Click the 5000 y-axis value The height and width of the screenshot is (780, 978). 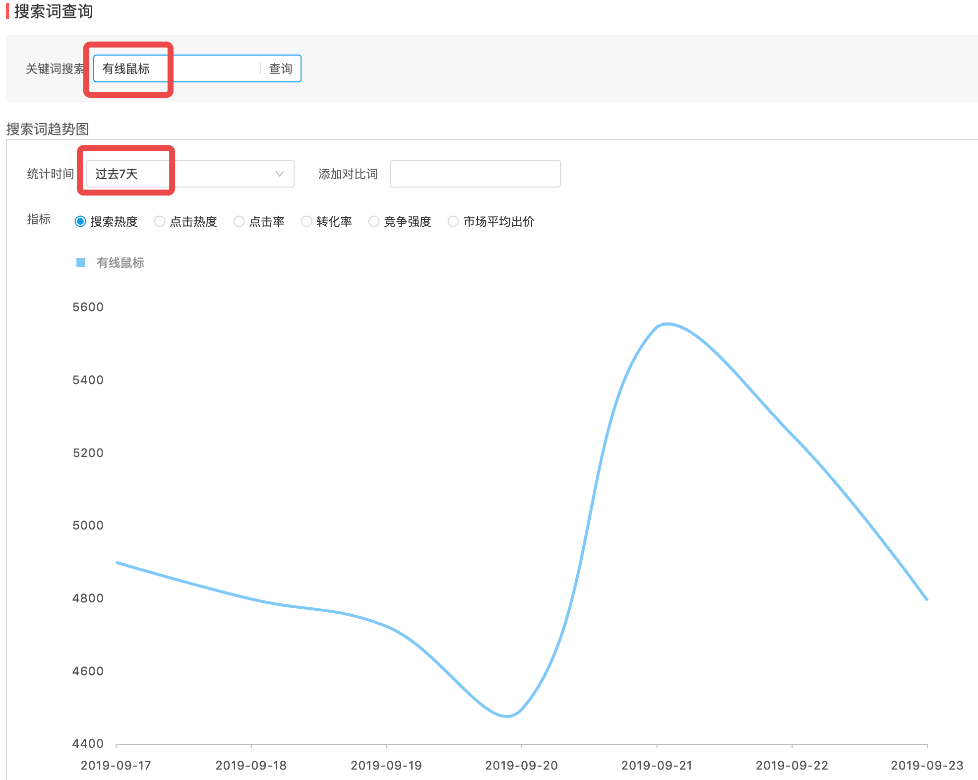(x=88, y=525)
